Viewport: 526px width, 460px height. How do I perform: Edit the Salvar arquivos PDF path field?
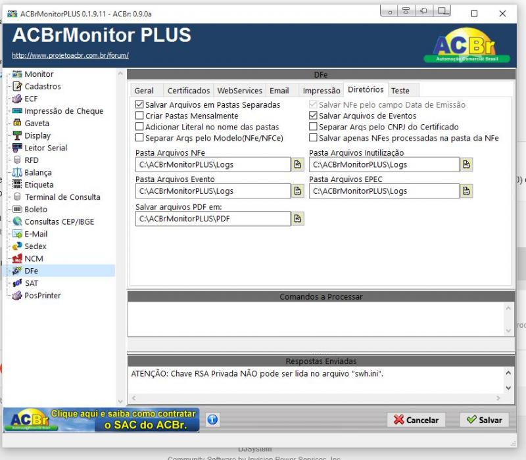(x=212, y=219)
